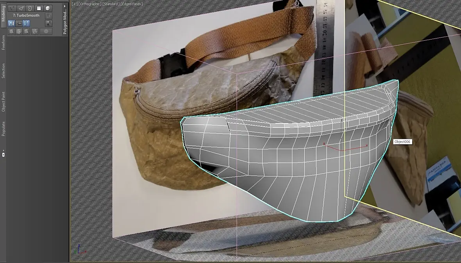Switch to the Object Paint ribbon tab
461x263 pixels.
[x=3, y=102]
